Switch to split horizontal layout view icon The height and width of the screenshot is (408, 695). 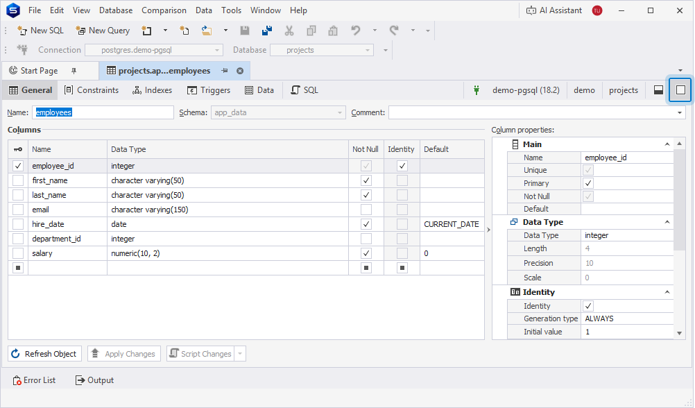tap(659, 90)
